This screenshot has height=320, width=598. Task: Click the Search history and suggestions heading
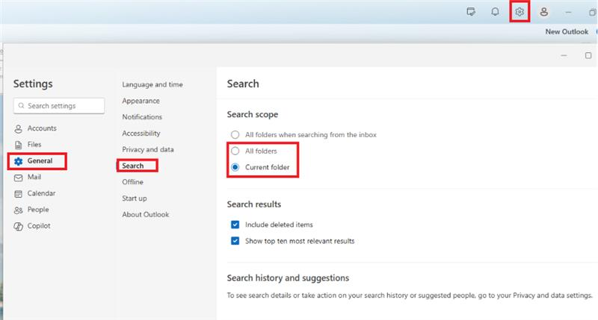[288, 278]
